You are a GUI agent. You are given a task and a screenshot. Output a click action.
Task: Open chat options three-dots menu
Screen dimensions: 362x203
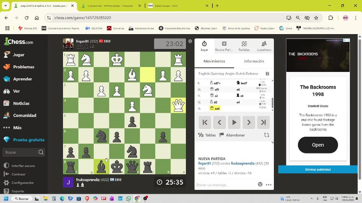point(269,185)
